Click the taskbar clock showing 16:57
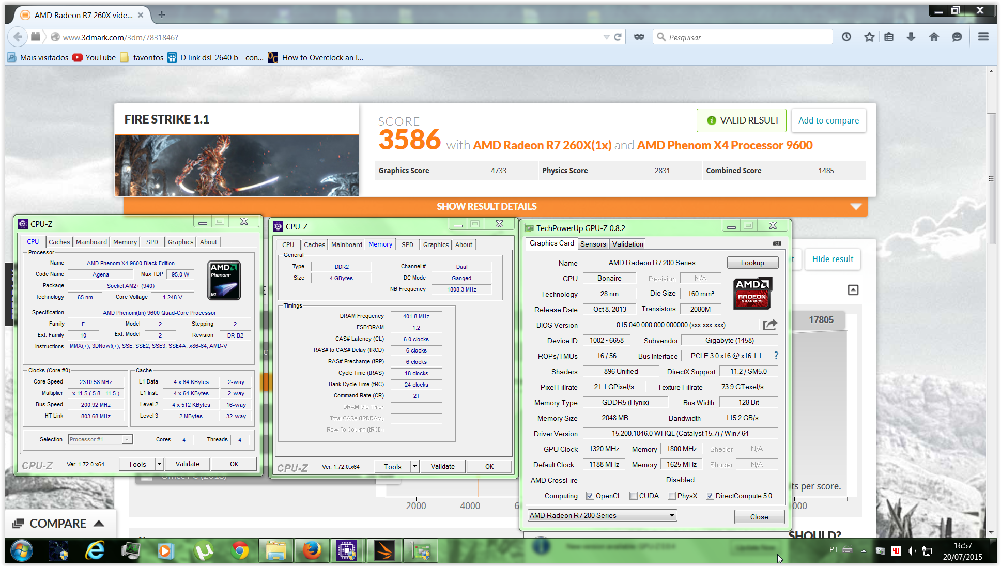 pyautogui.click(x=962, y=551)
